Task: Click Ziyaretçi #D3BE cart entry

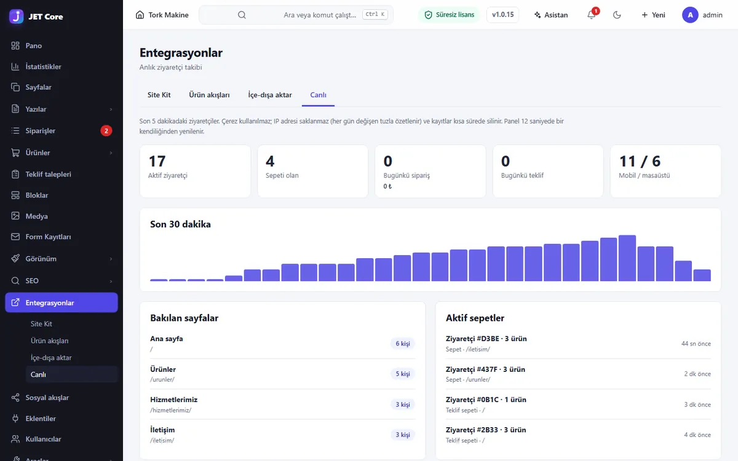Action: coord(578,344)
